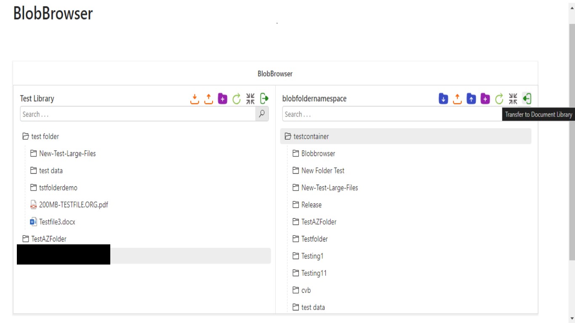This screenshot has width=575, height=323.
Task: Collapse all folders in Test Library
Action: [x=250, y=99]
